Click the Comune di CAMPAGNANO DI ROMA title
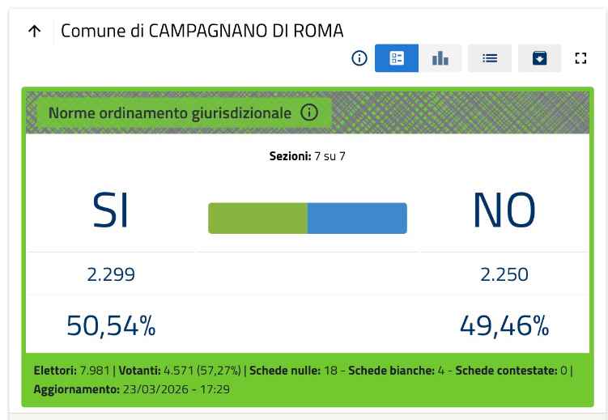Screen dimensions: 608x420 202,31
